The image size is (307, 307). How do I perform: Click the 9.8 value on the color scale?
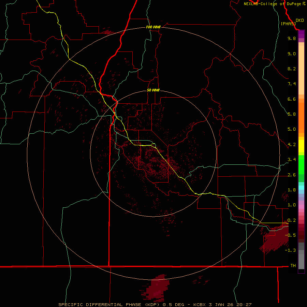pyautogui.click(x=292, y=39)
